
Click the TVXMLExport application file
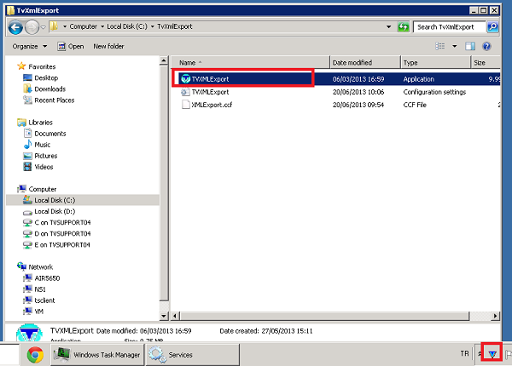(210, 78)
